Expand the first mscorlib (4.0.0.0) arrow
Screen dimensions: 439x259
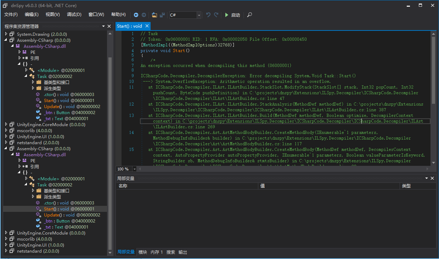click(6, 131)
